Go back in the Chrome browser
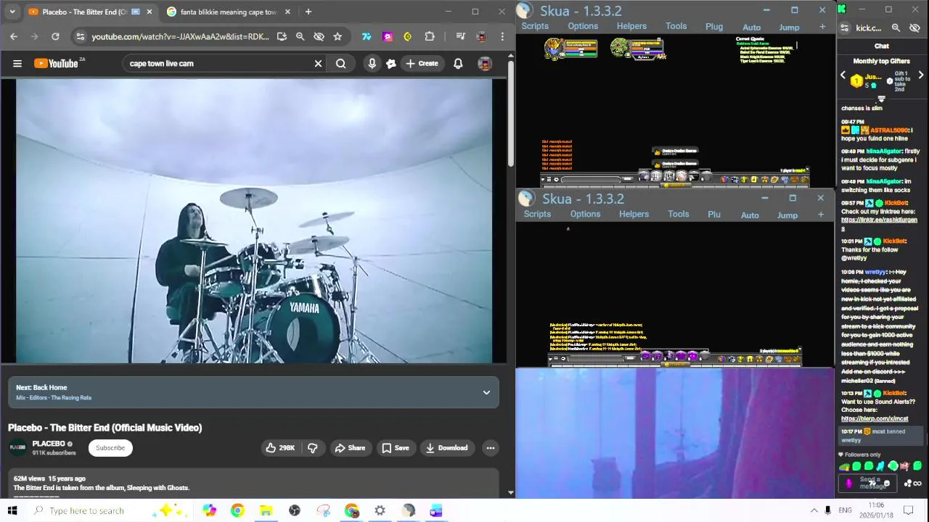 (14, 36)
